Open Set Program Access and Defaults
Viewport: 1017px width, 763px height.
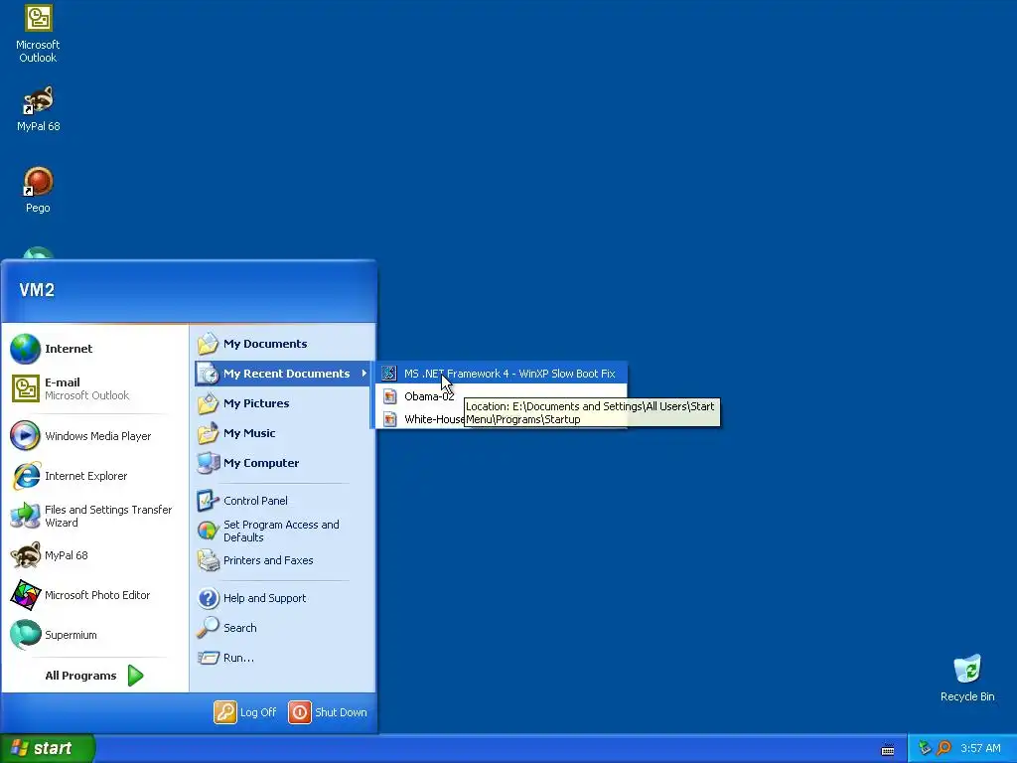(x=283, y=531)
